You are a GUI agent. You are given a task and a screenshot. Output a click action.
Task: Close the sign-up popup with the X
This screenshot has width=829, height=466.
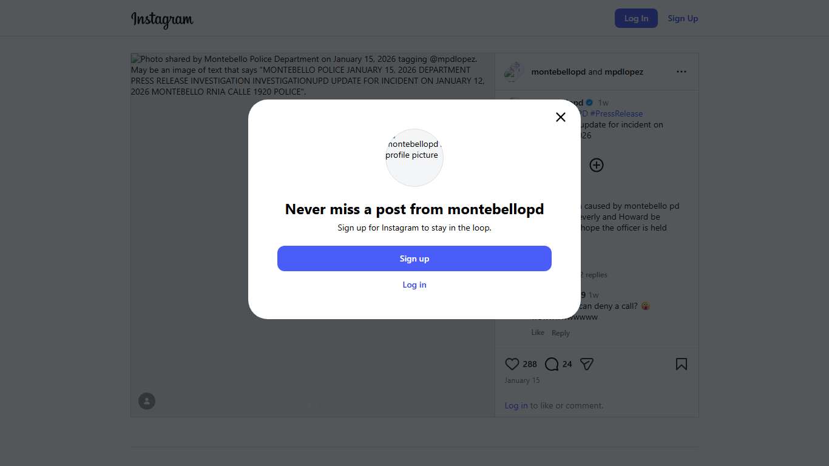click(x=561, y=117)
